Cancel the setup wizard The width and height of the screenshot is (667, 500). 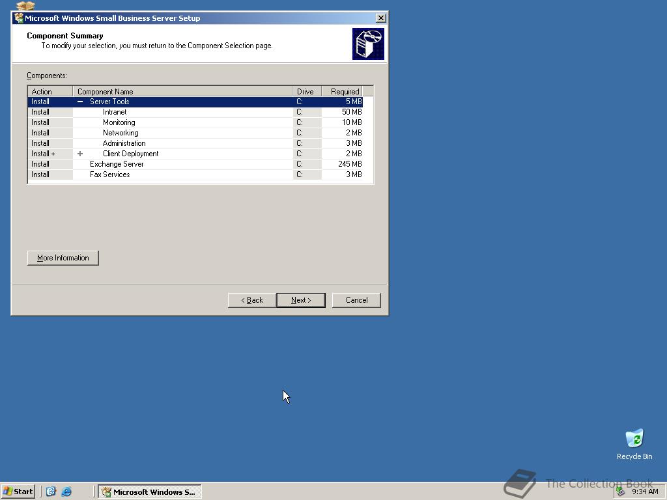[x=356, y=300]
